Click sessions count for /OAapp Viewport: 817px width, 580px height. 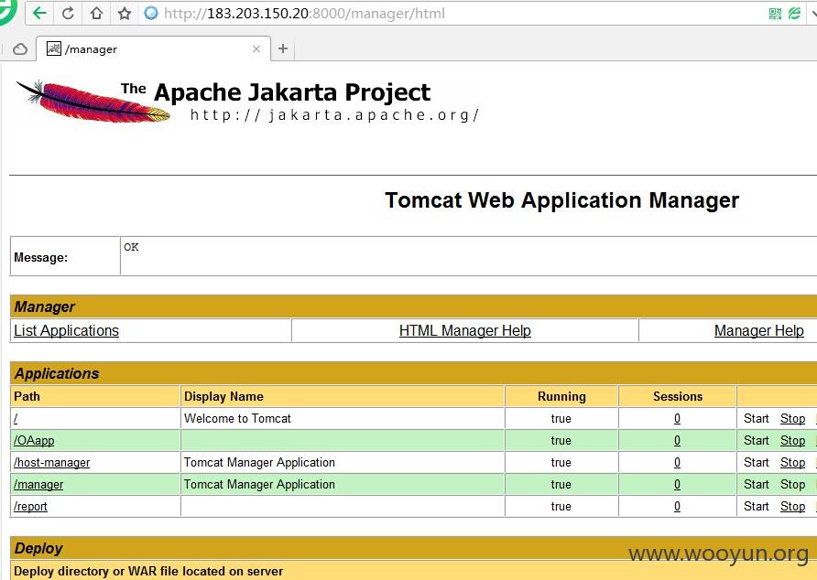(677, 440)
